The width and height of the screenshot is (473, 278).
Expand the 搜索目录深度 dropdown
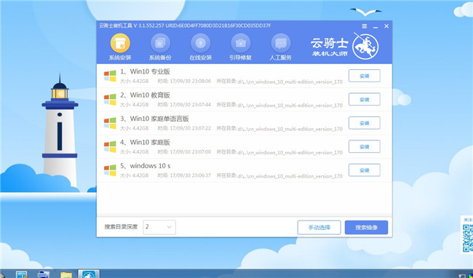[159, 227]
